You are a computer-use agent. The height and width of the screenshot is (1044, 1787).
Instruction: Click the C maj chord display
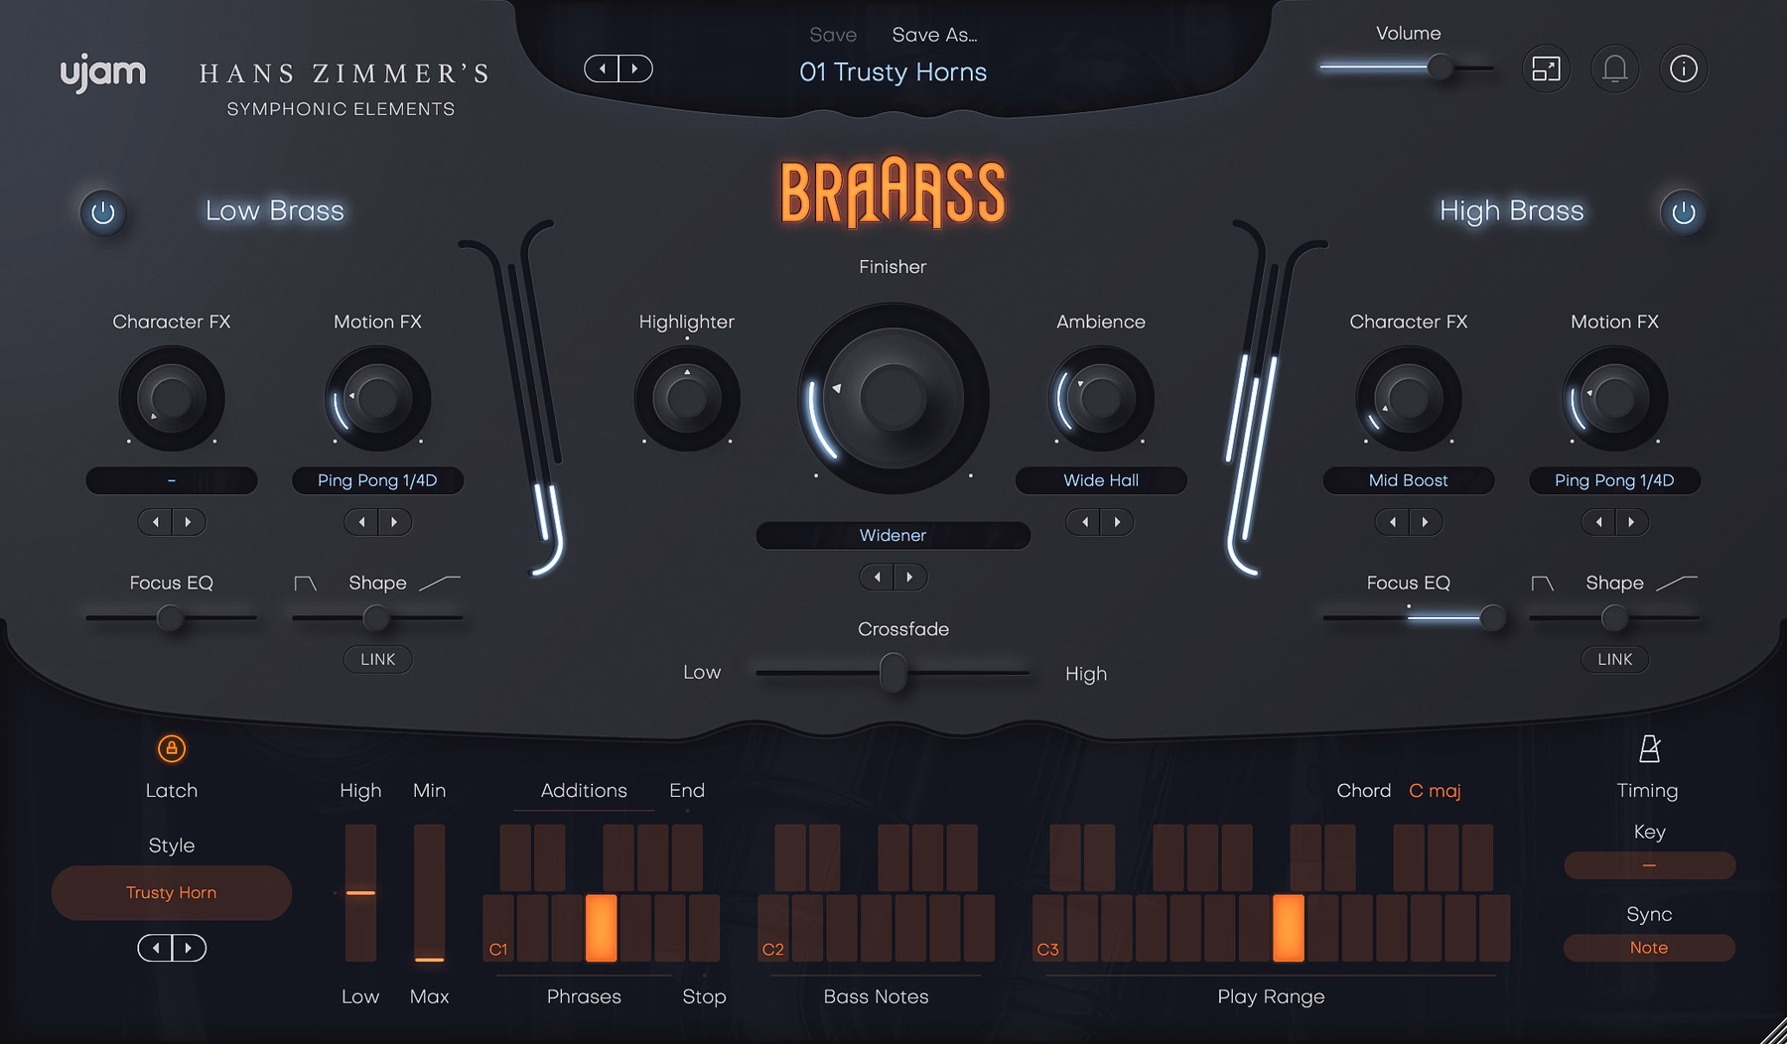tap(1435, 791)
